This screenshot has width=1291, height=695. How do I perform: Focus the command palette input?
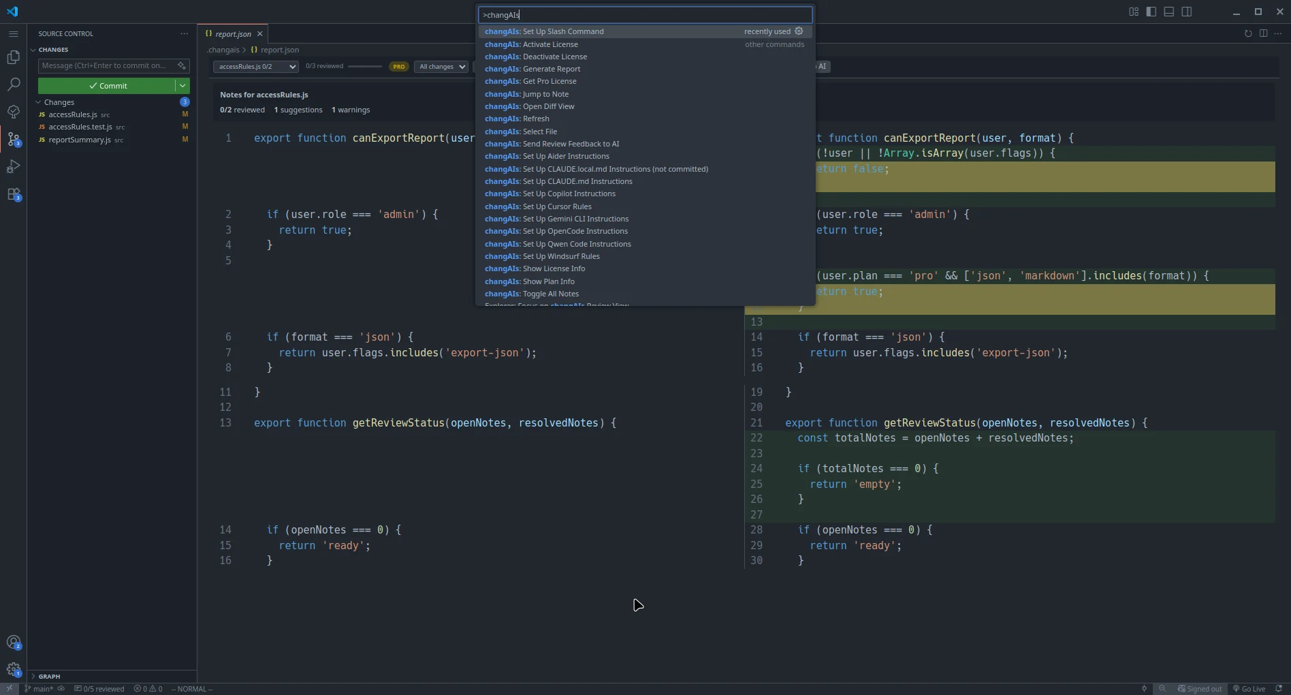pyautogui.click(x=645, y=15)
